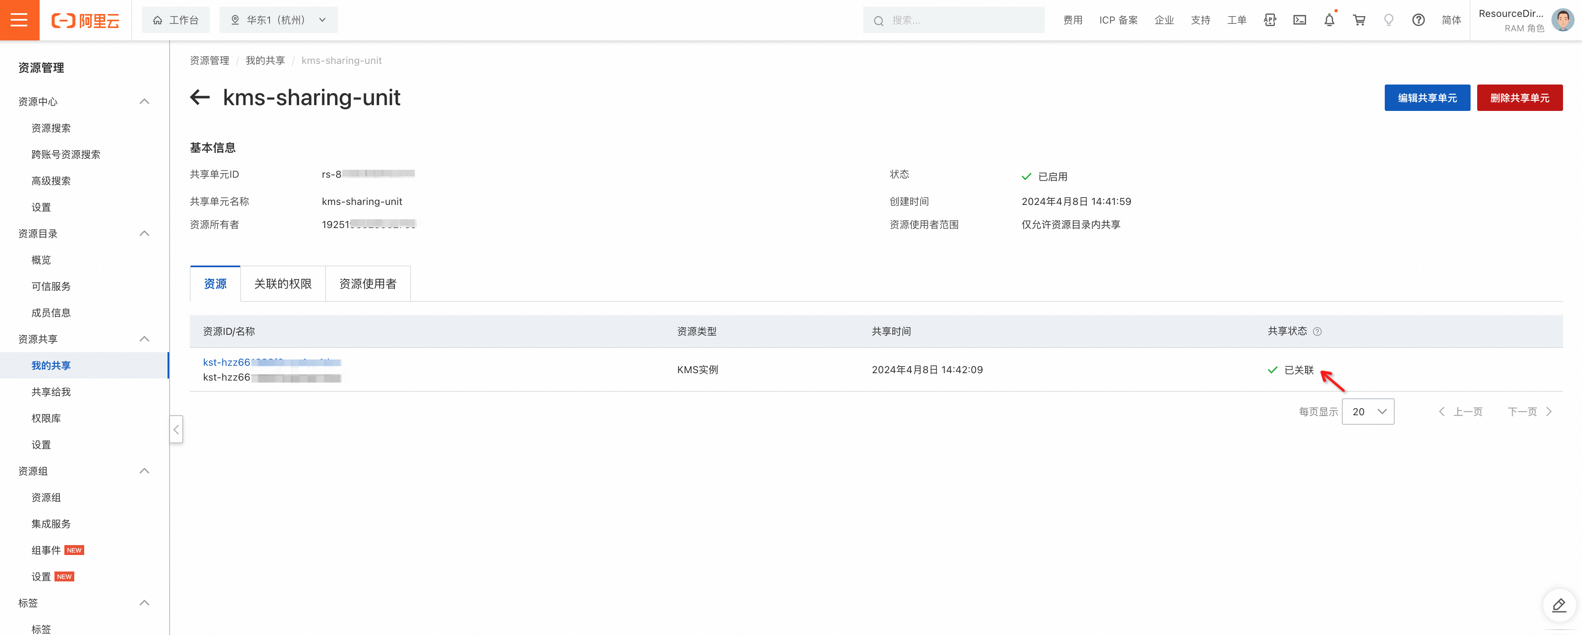Open 高级搜索 in sidebar
Viewport: 1582px width, 635px height.
[x=51, y=181]
